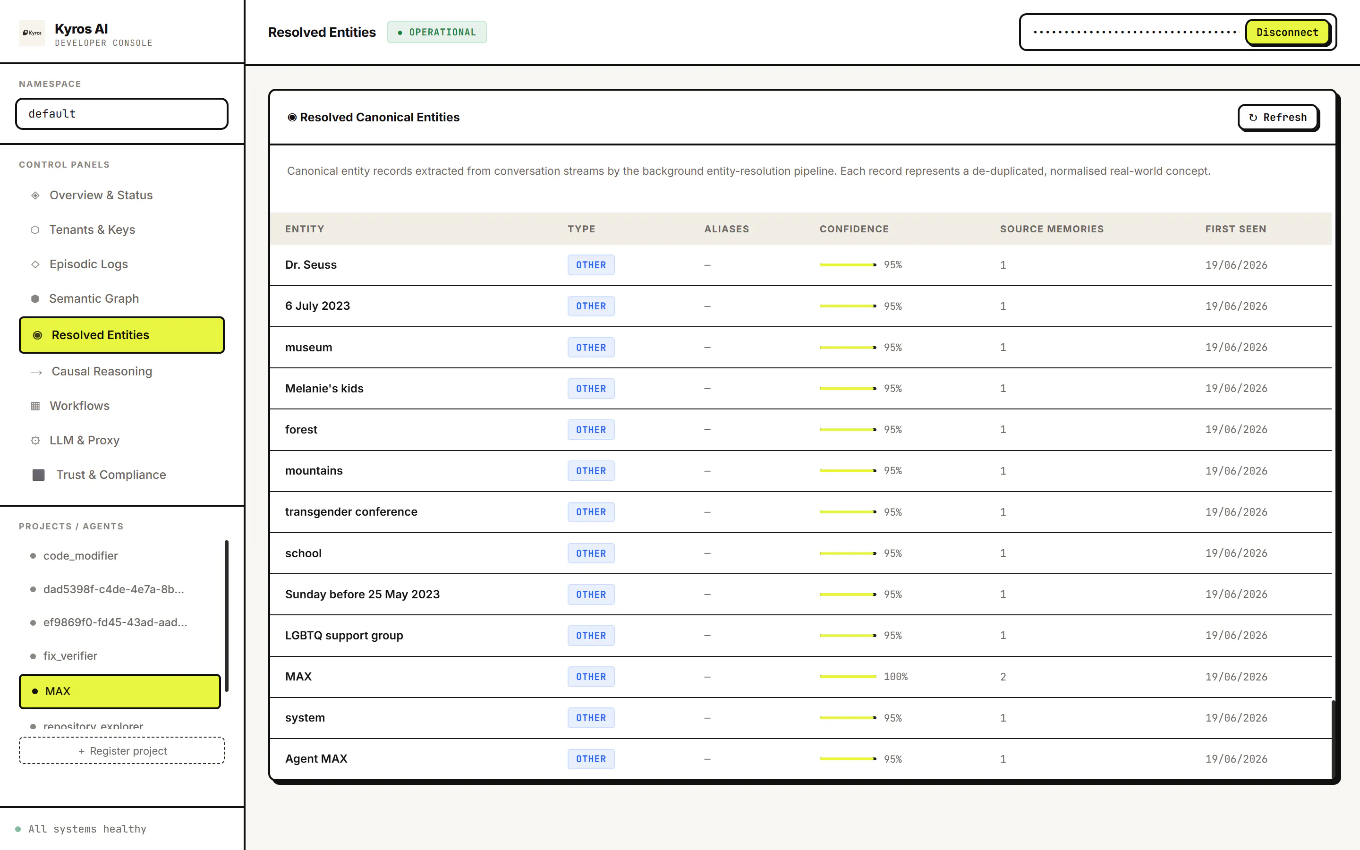
Task: Click first seen date for school
Action: pos(1236,553)
